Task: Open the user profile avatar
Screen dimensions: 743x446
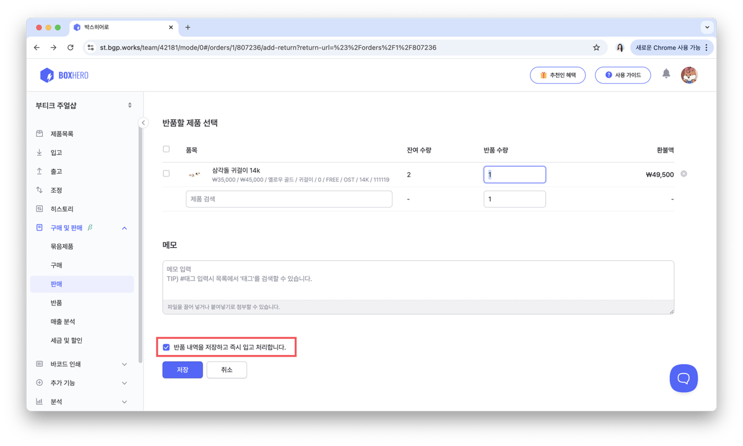Action: tap(689, 75)
